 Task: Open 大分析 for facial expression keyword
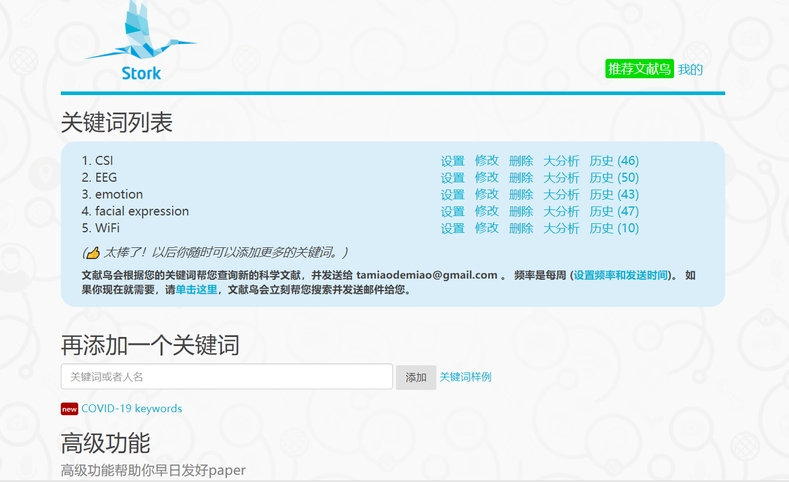562,211
